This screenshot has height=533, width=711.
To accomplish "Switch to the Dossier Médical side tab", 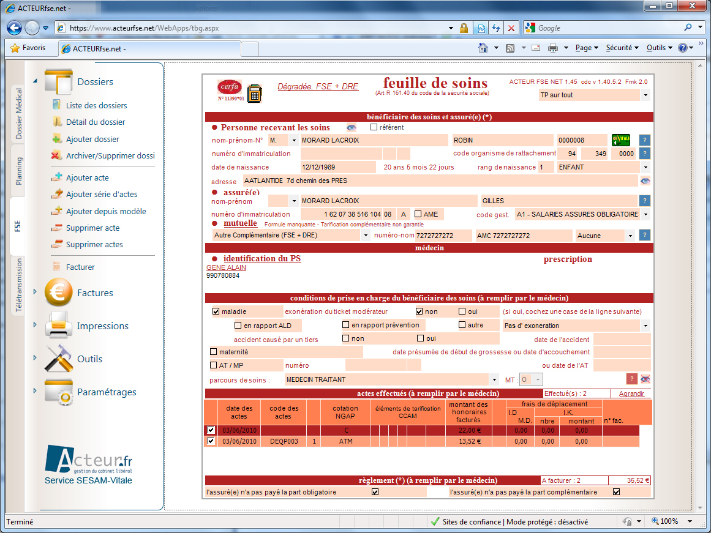I will click(x=18, y=114).
